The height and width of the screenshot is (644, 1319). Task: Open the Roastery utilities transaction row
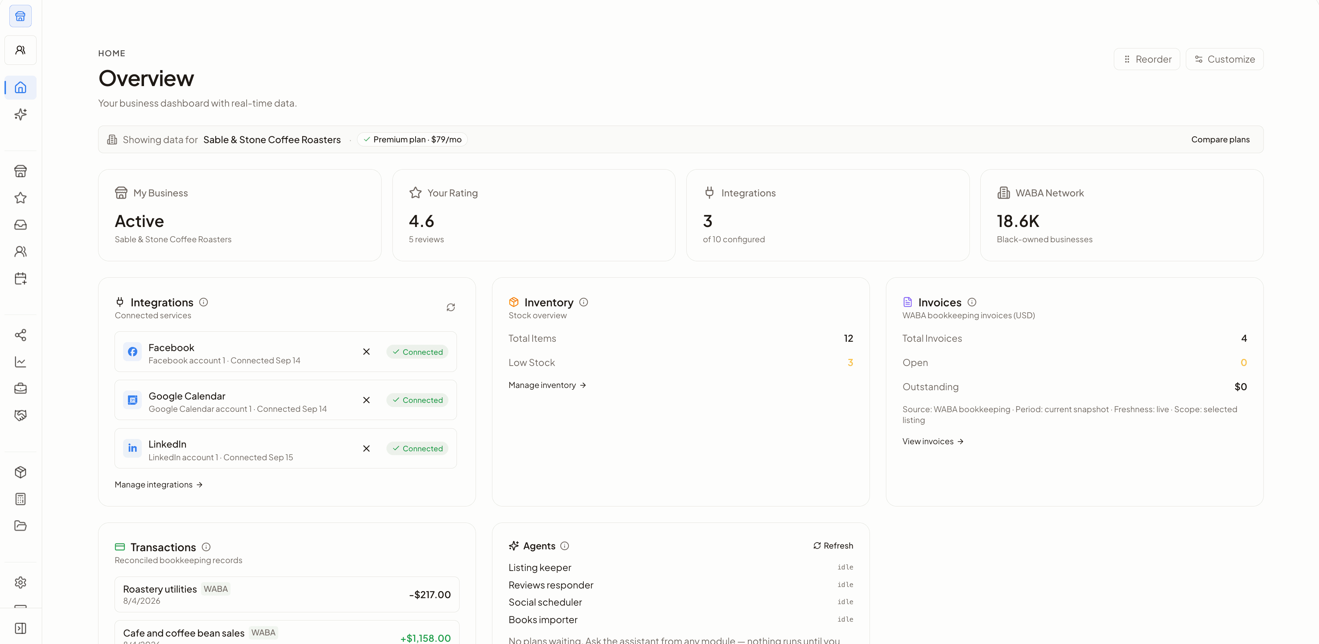click(287, 594)
